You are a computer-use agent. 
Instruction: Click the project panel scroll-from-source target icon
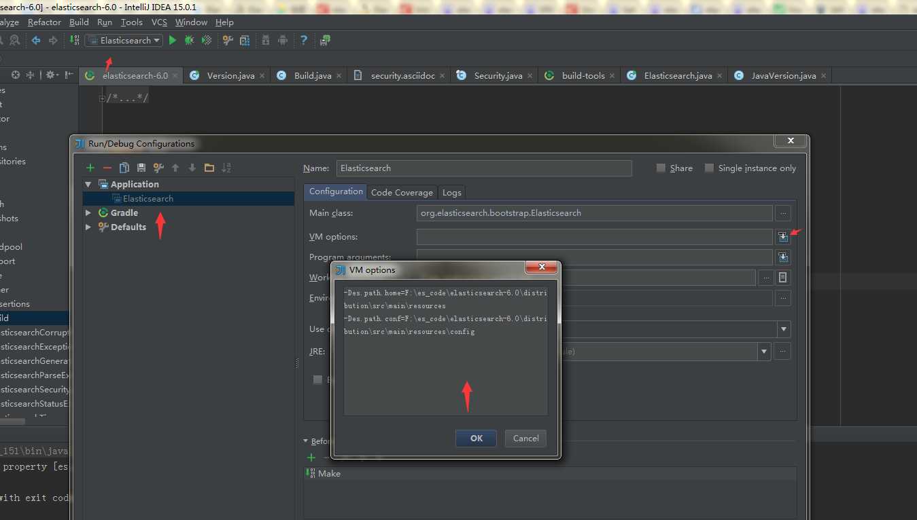(x=15, y=75)
